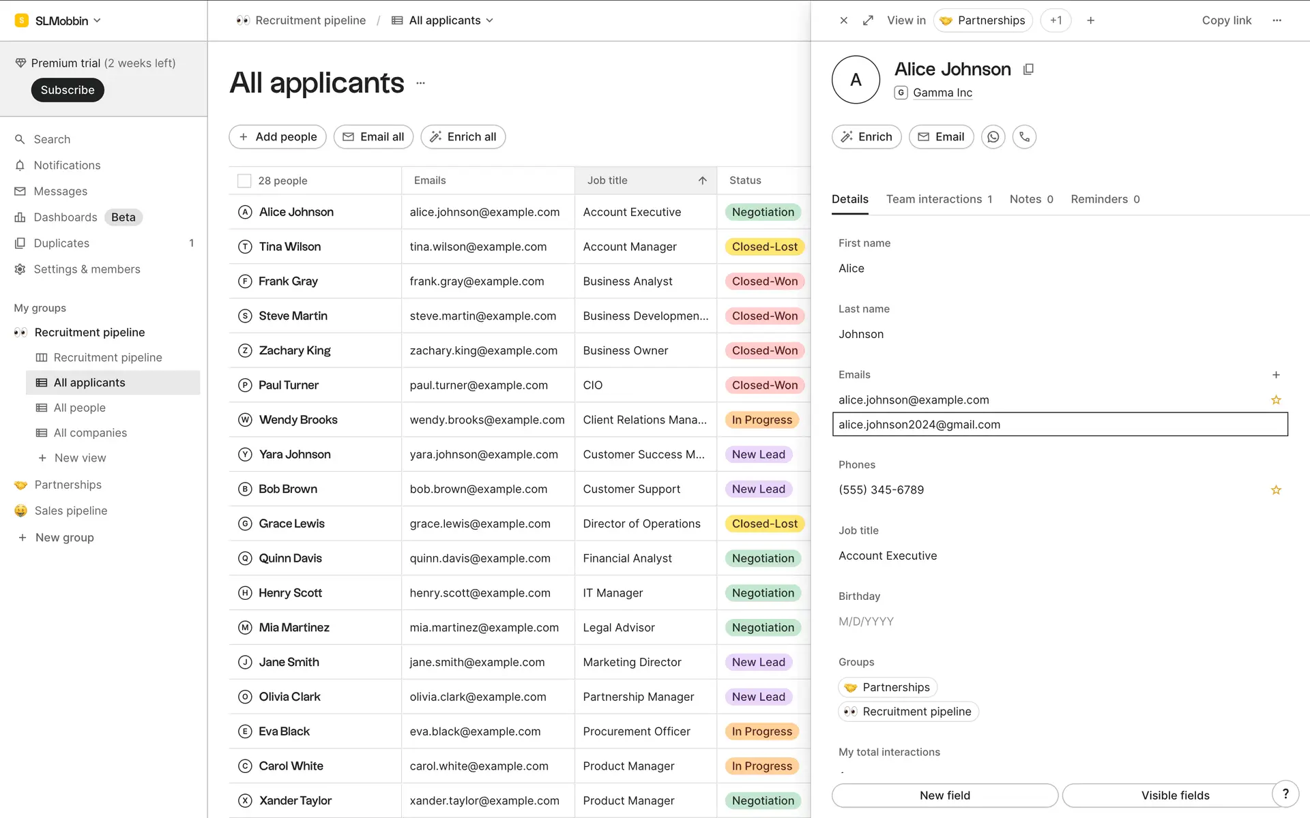The height and width of the screenshot is (818, 1310).
Task: Click Alice Johnson's Negotiation status tag
Action: tap(762, 212)
